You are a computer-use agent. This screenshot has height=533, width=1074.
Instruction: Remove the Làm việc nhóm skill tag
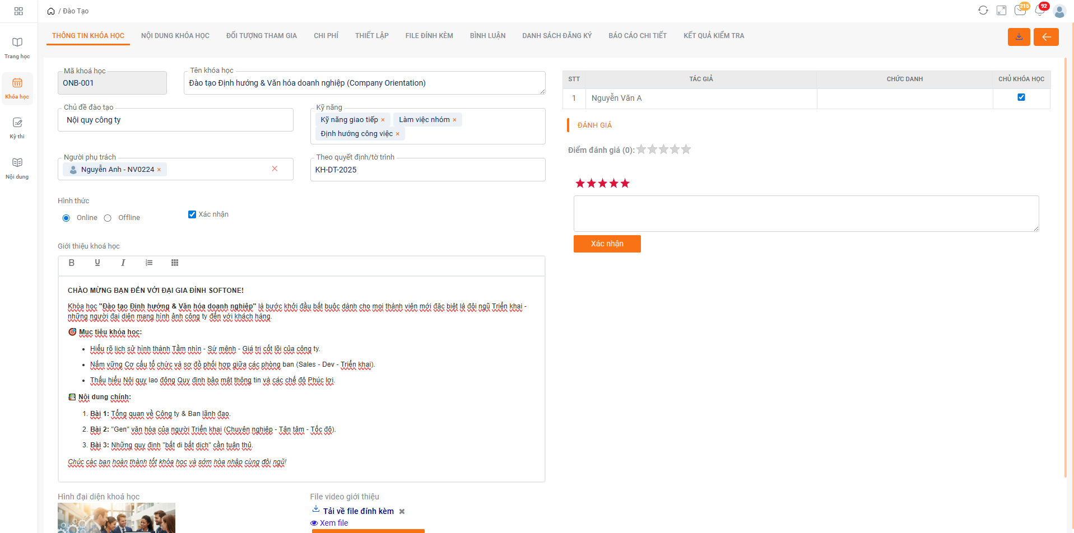454,120
